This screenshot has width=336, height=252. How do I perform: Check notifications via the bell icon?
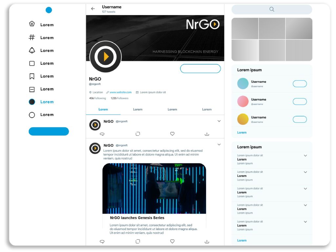point(31,50)
